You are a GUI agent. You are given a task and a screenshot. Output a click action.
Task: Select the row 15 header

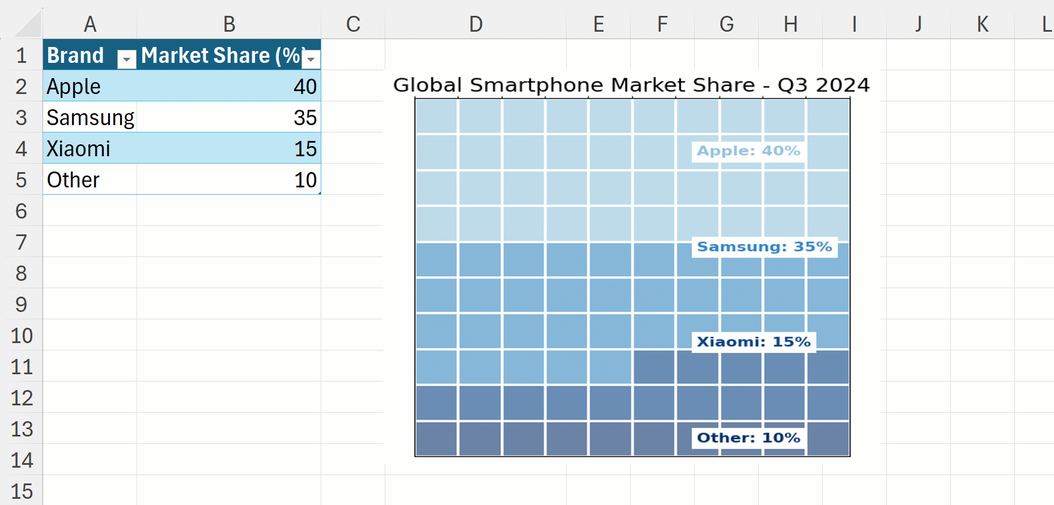coord(22,491)
